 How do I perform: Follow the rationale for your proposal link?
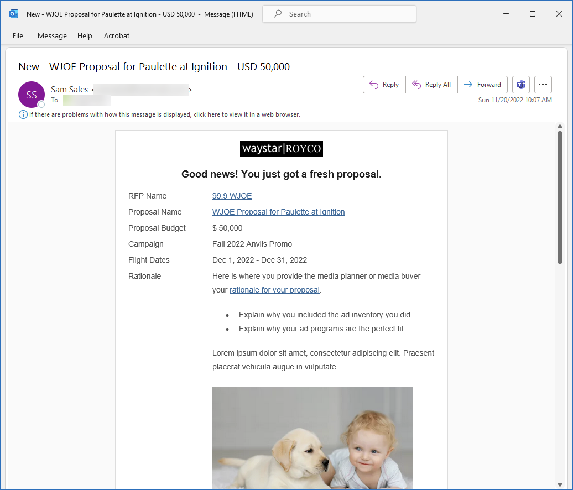coord(274,290)
